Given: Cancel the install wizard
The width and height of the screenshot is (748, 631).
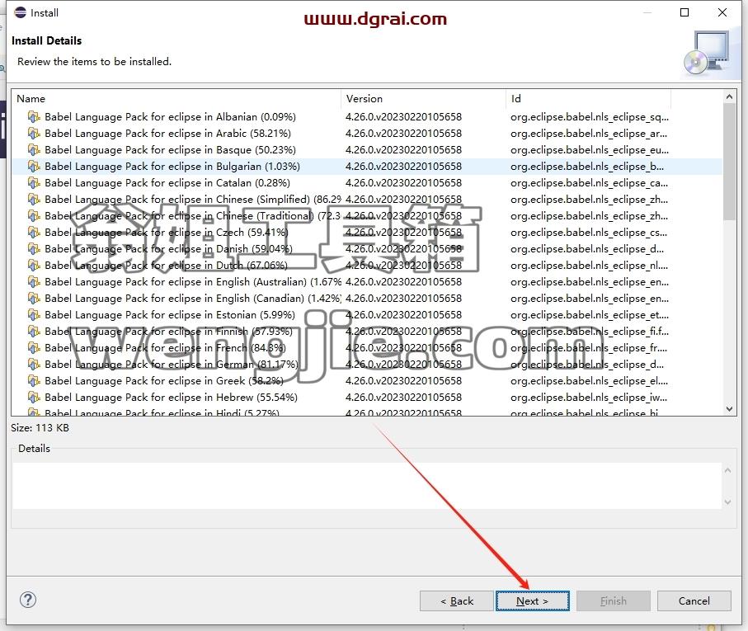Looking at the screenshot, I should click(694, 601).
